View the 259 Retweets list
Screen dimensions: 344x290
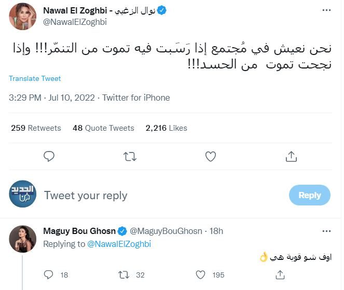tap(36, 128)
